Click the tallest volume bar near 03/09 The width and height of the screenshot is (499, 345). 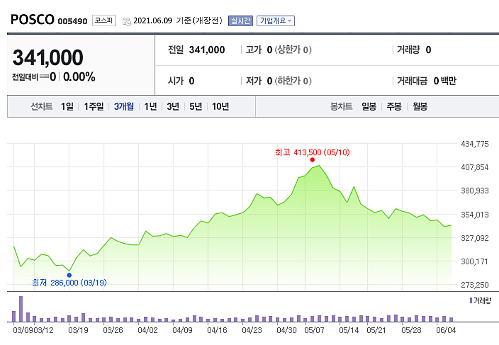point(21,309)
